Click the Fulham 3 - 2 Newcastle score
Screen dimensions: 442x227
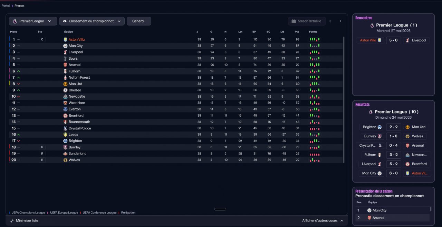(394, 155)
